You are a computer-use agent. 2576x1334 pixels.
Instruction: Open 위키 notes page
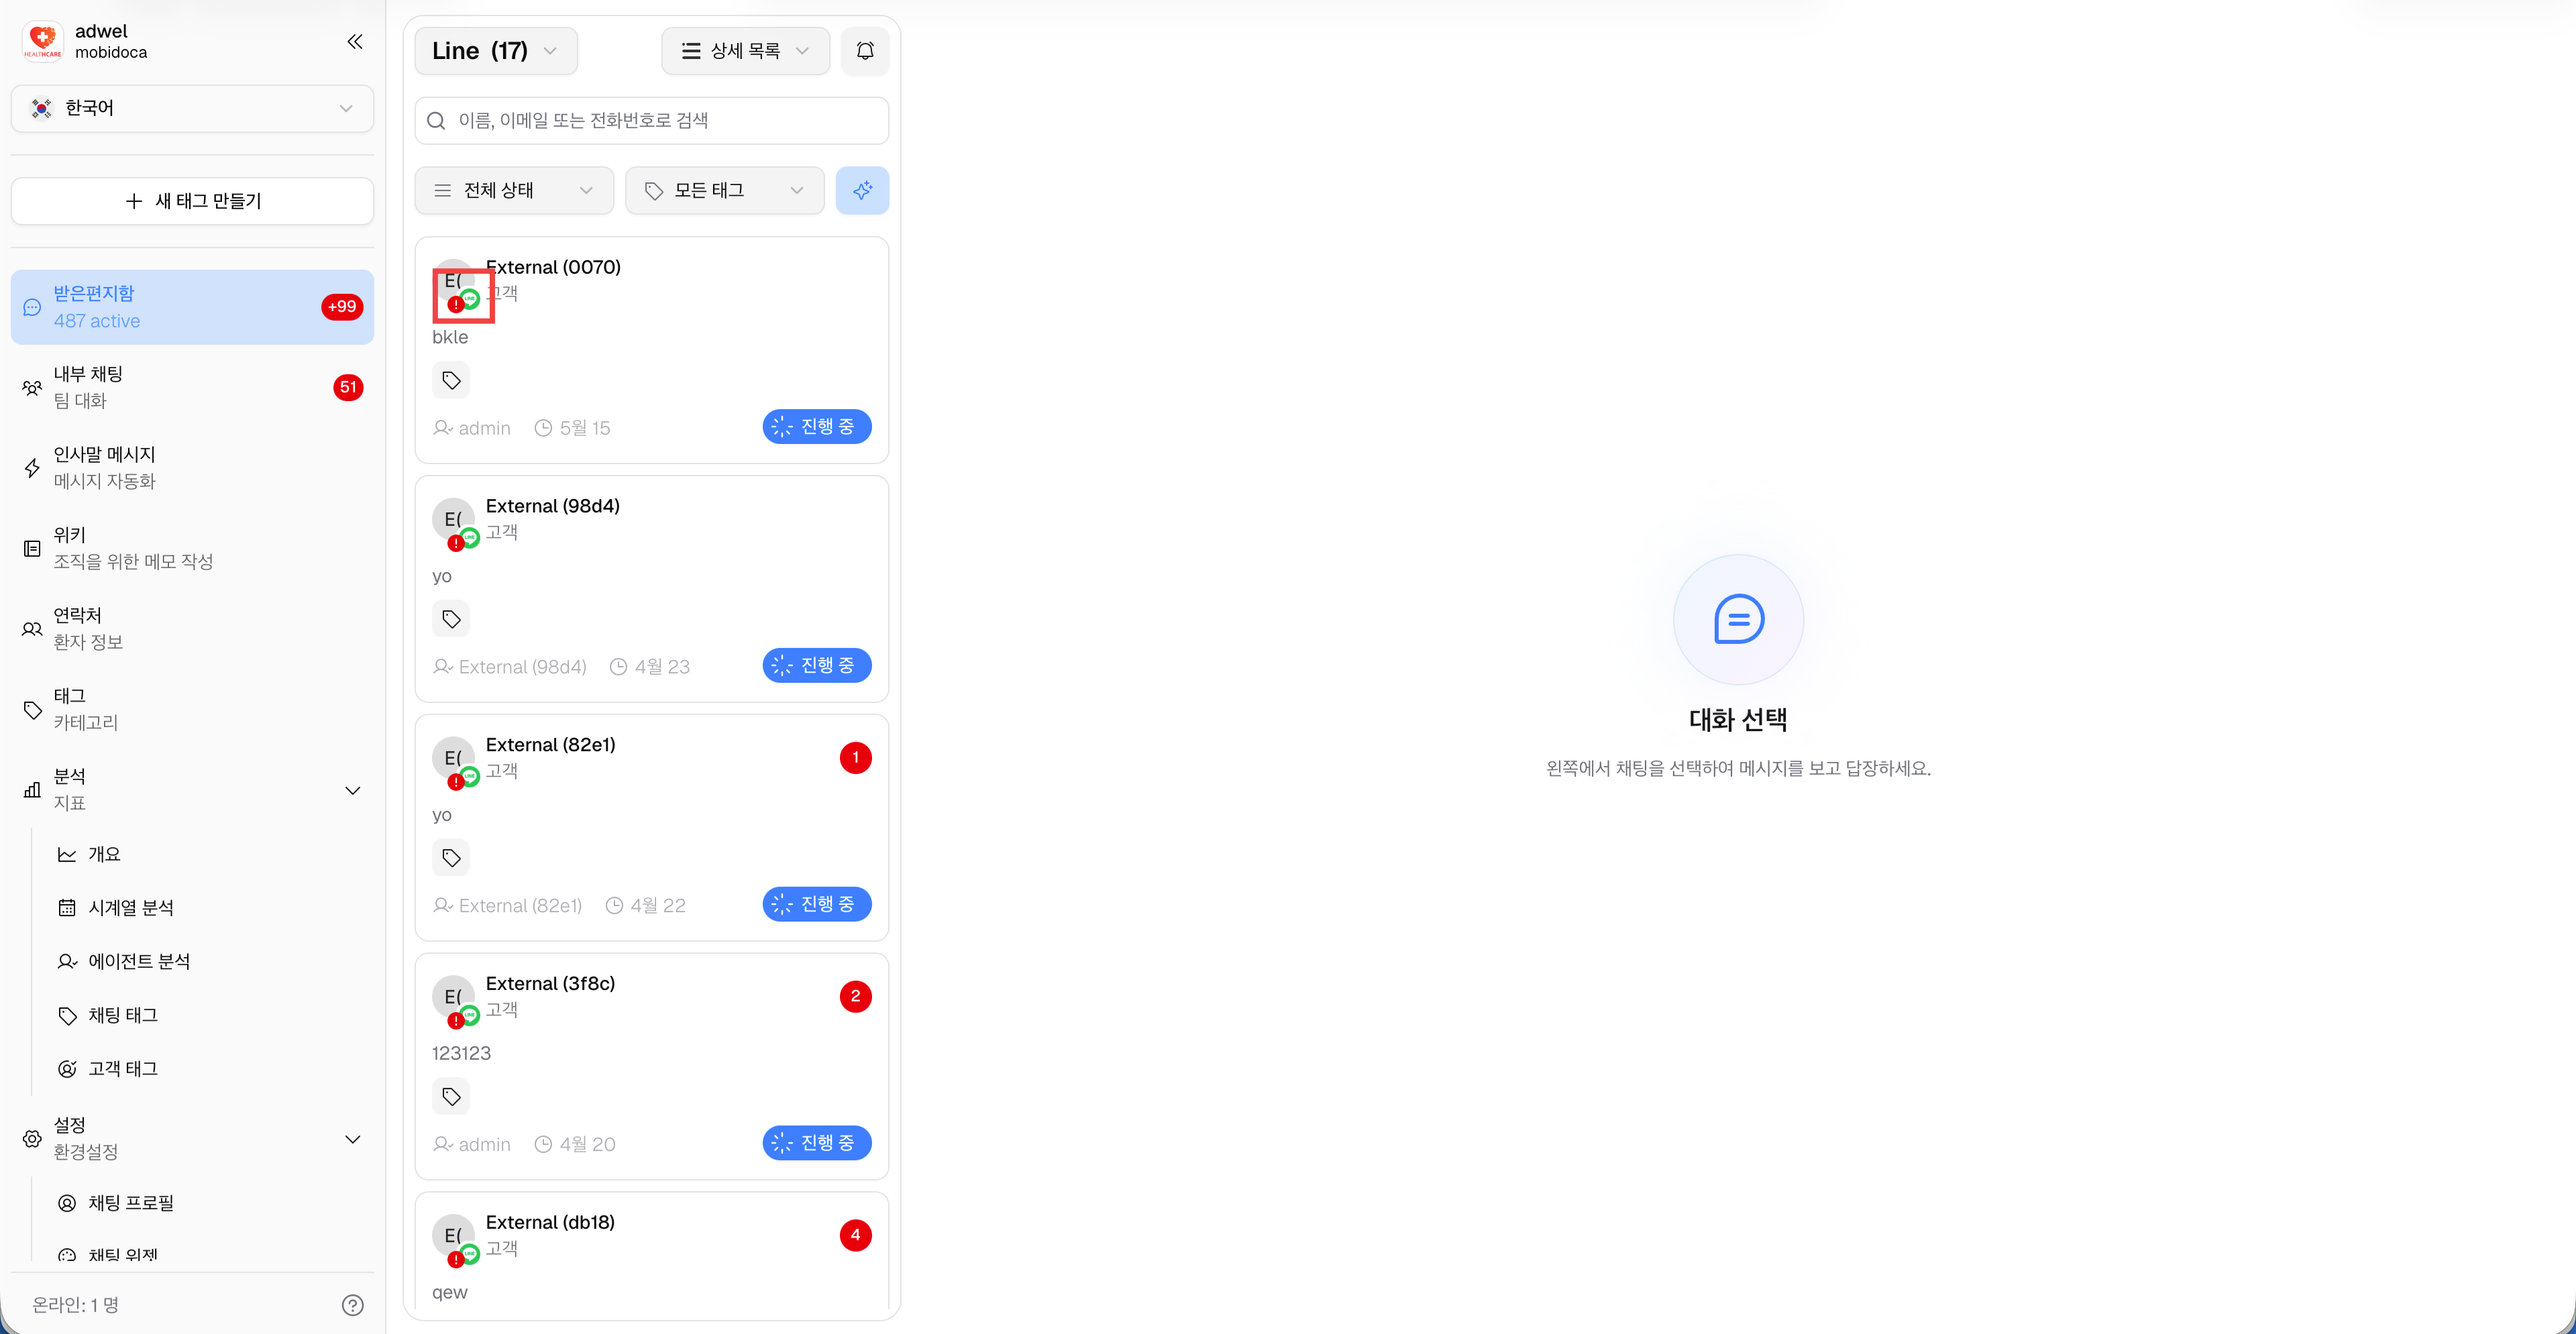pyautogui.click(x=192, y=548)
